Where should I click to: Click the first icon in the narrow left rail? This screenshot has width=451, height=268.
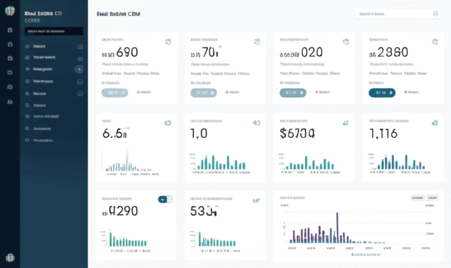(x=10, y=30)
